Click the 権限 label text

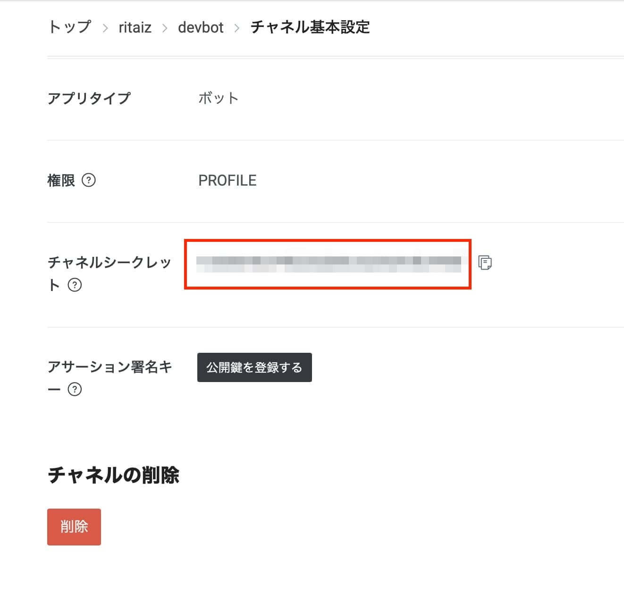pyautogui.click(x=61, y=180)
